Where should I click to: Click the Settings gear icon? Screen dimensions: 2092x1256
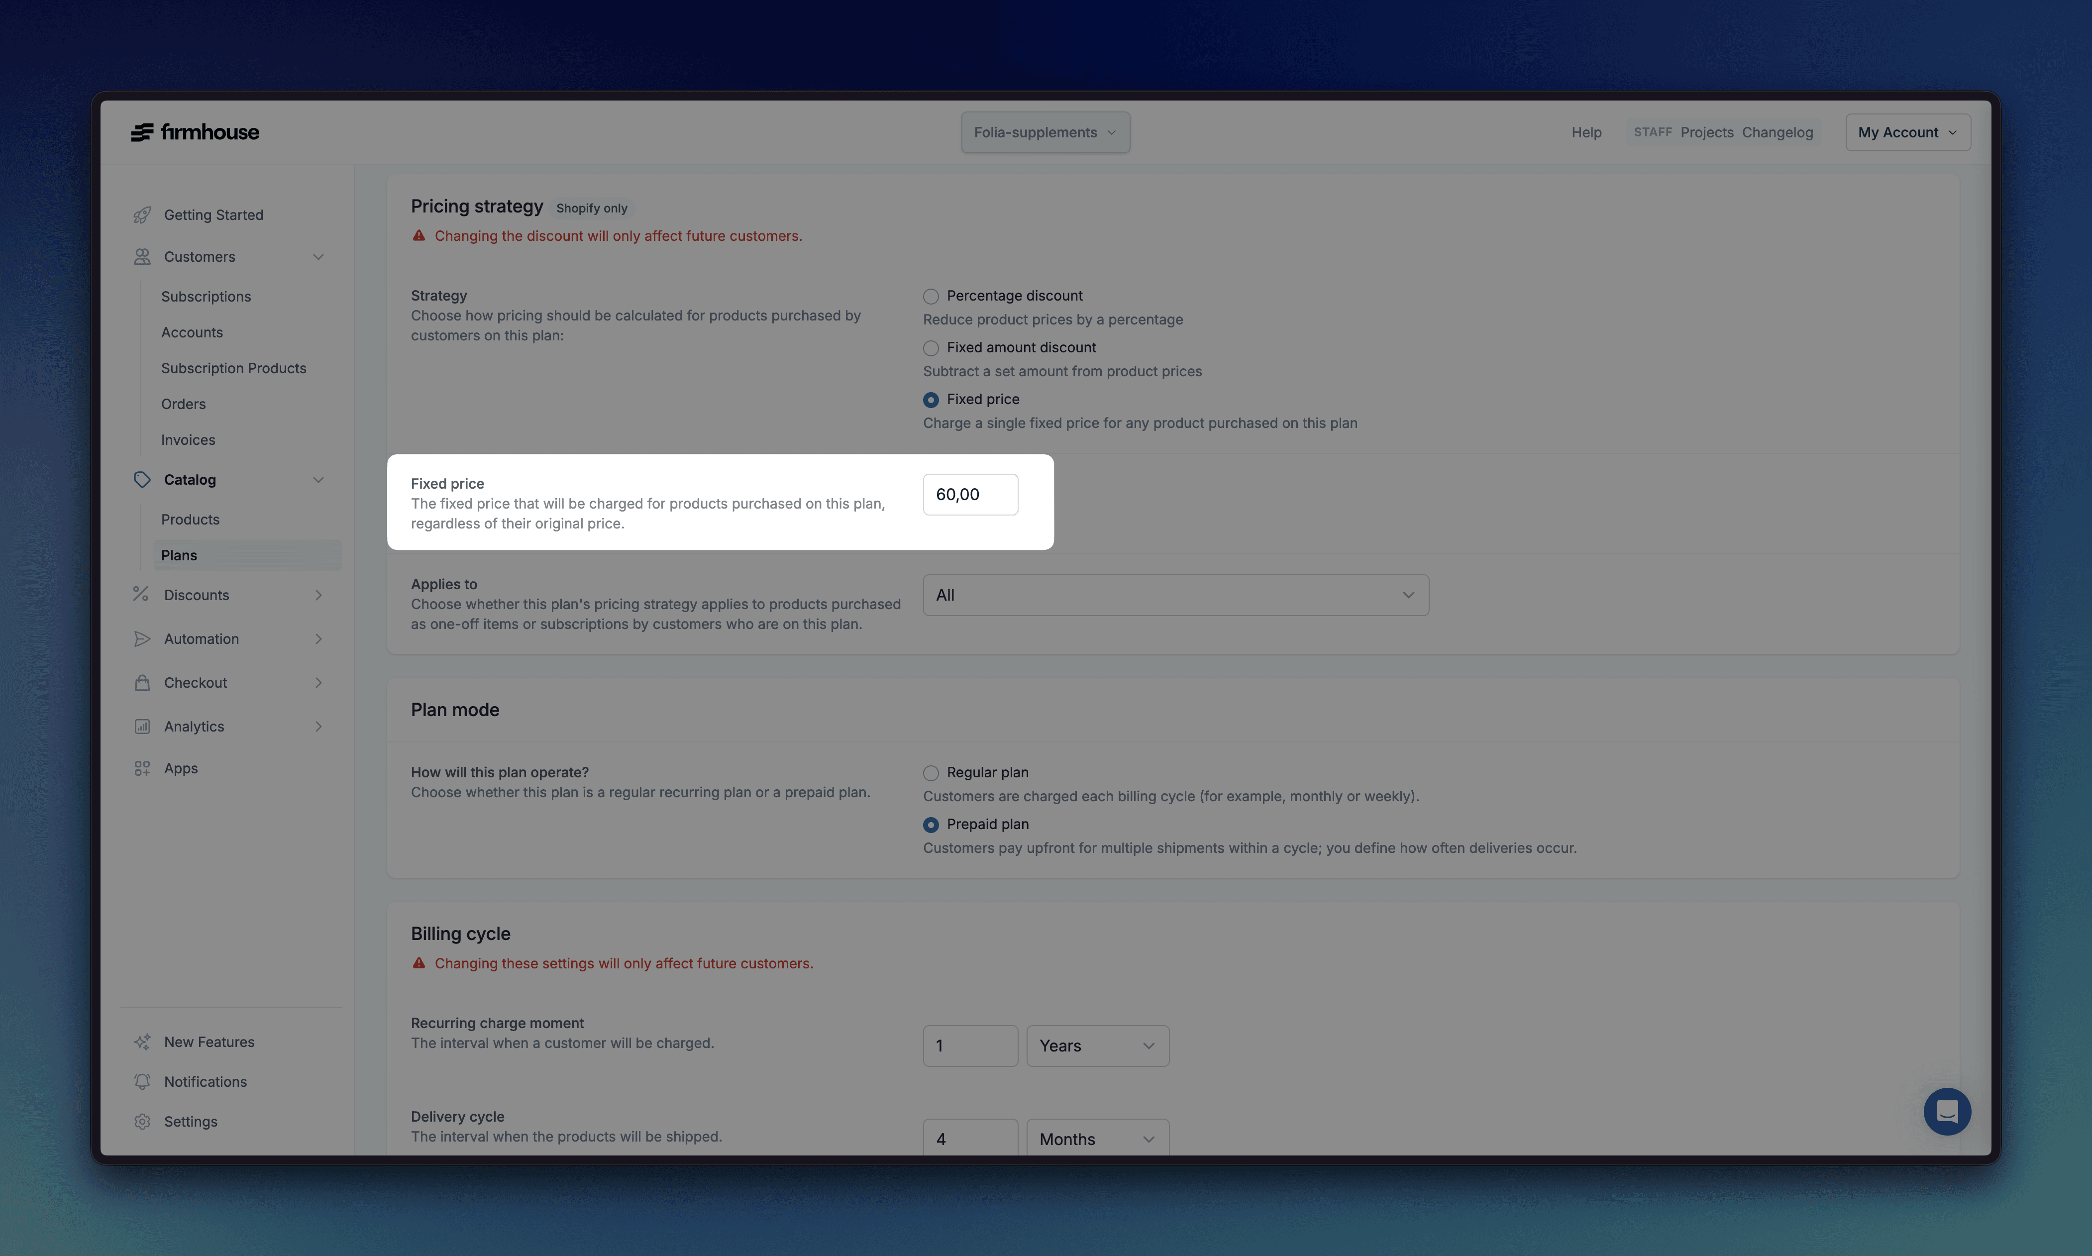tap(142, 1122)
